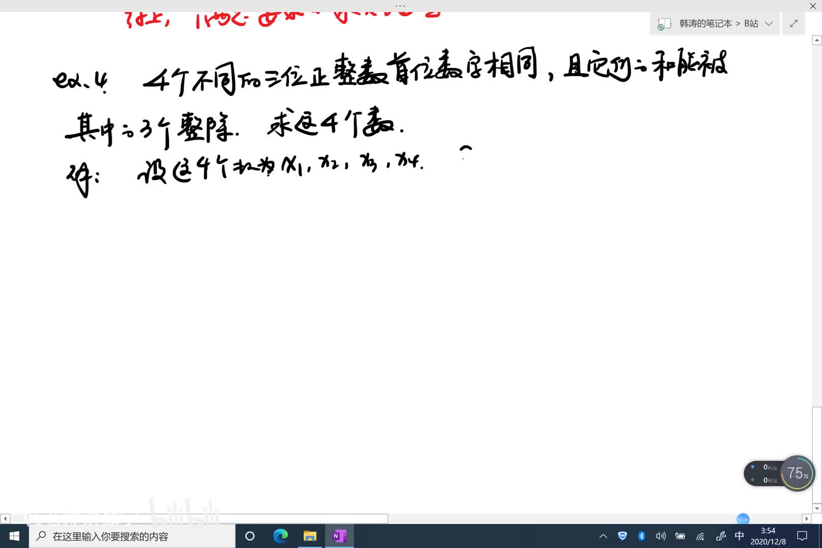Open the three-dot menu at the top center

click(400, 6)
